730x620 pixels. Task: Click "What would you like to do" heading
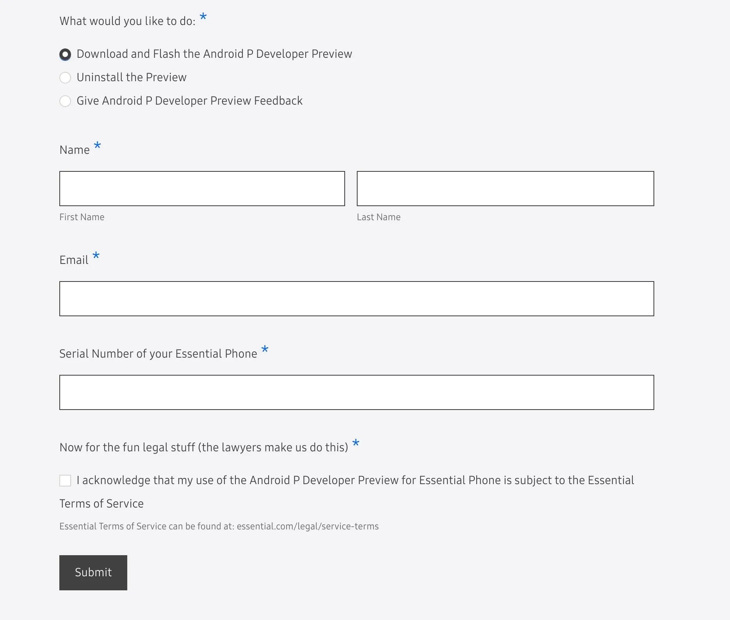click(127, 21)
